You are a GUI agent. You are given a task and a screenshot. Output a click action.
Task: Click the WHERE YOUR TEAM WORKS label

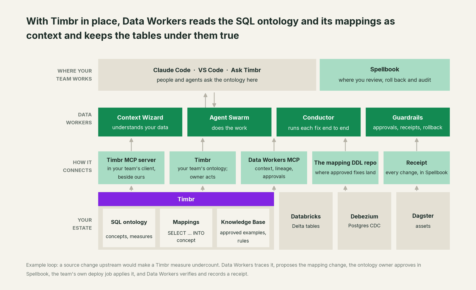pyautogui.click(x=74, y=75)
